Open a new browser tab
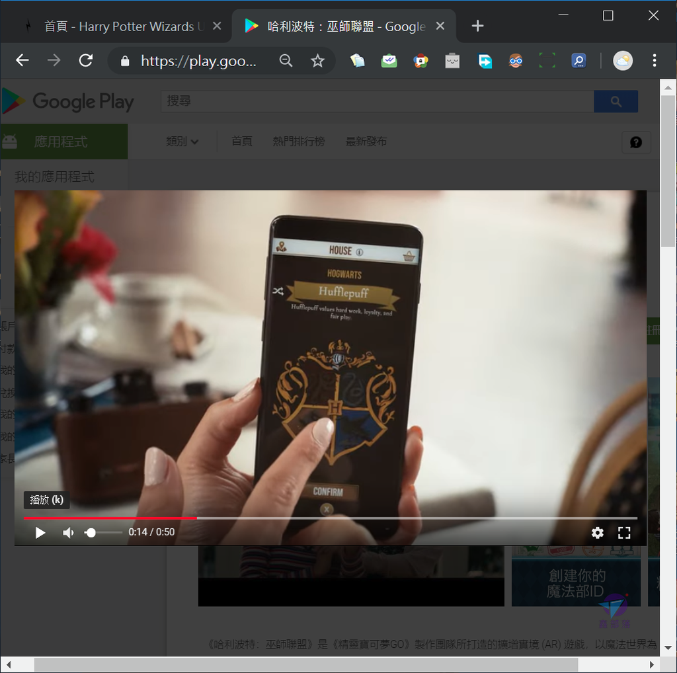Screen dimensions: 677x673 pyautogui.click(x=477, y=26)
